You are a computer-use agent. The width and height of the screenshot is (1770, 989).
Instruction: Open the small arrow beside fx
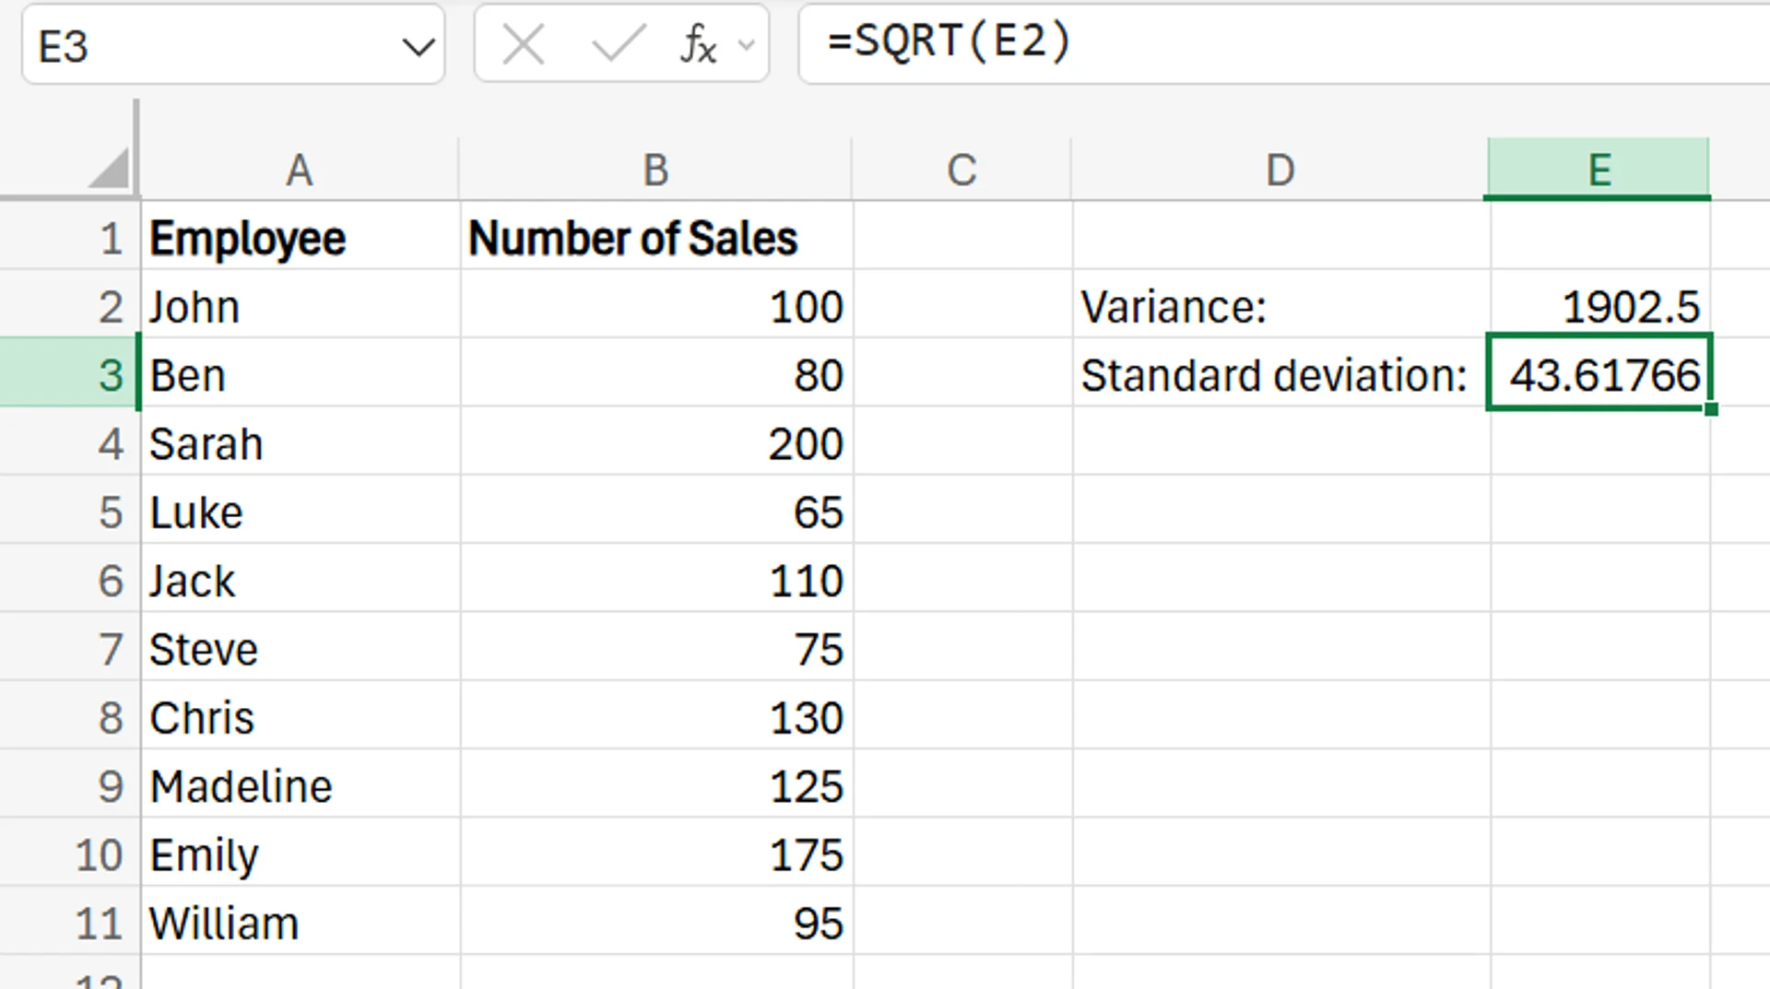747,45
